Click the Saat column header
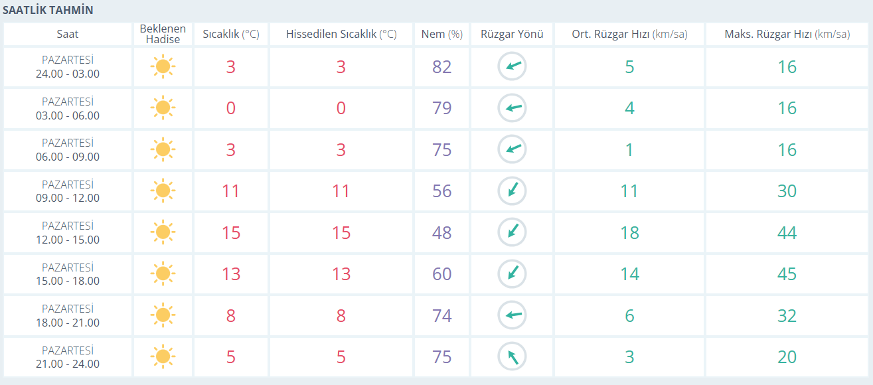The image size is (873, 385). pyautogui.click(x=67, y=35)
